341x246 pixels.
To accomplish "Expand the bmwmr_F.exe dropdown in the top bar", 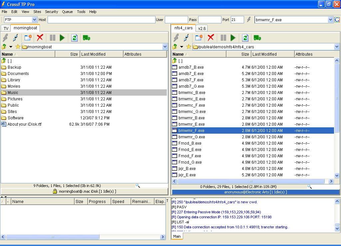I will click(x=330, y=20).
